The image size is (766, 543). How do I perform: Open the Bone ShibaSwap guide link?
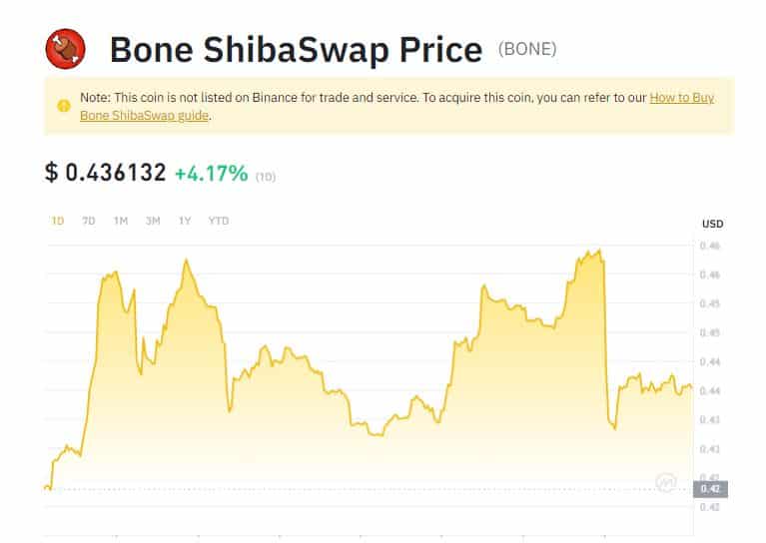click(144, 116)
